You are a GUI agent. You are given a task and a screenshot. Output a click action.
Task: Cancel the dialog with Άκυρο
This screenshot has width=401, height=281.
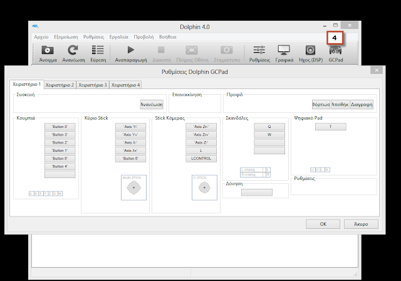point(361,224)
